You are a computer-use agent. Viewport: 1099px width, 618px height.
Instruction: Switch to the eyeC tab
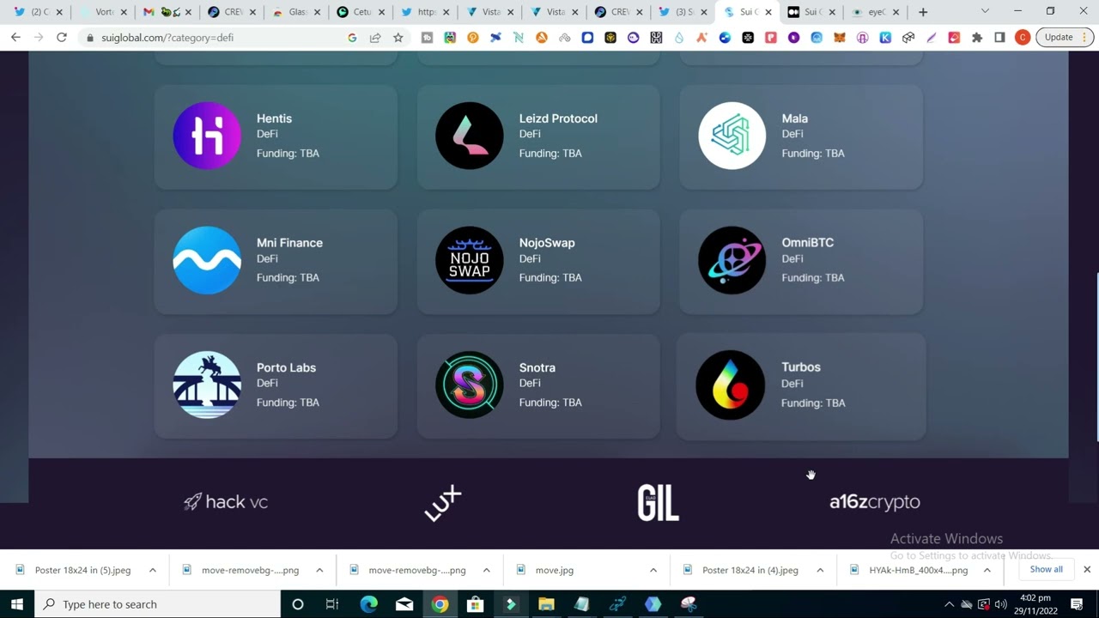[x=876, y=12]
